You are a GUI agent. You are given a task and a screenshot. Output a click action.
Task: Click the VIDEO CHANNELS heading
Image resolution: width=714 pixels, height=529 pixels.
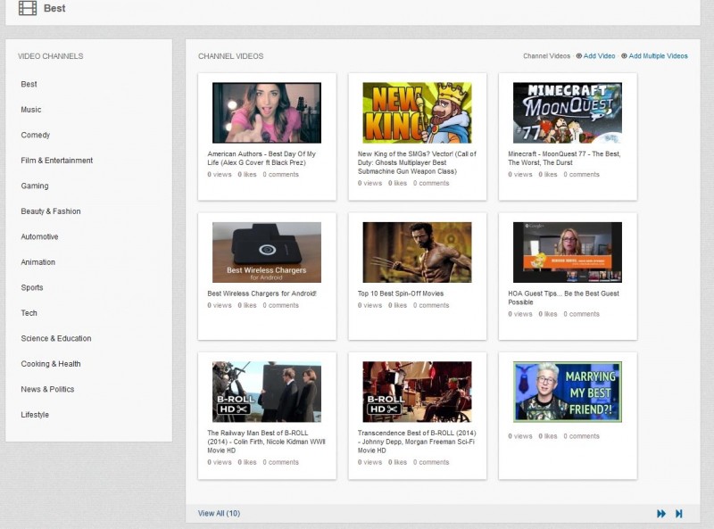(51, 56)
